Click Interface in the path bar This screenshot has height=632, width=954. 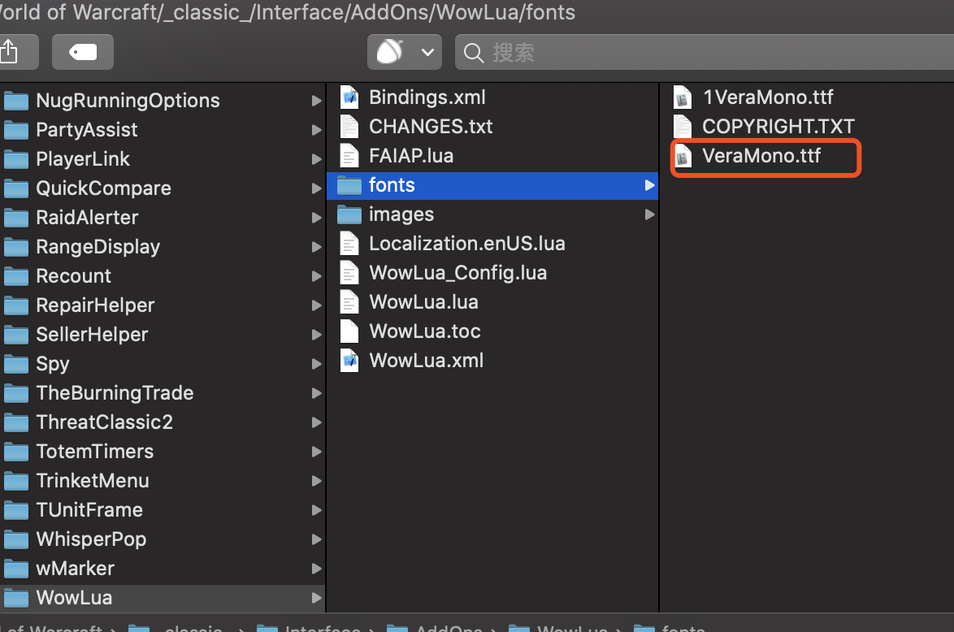pyautogui.click(x=322, y=629)
